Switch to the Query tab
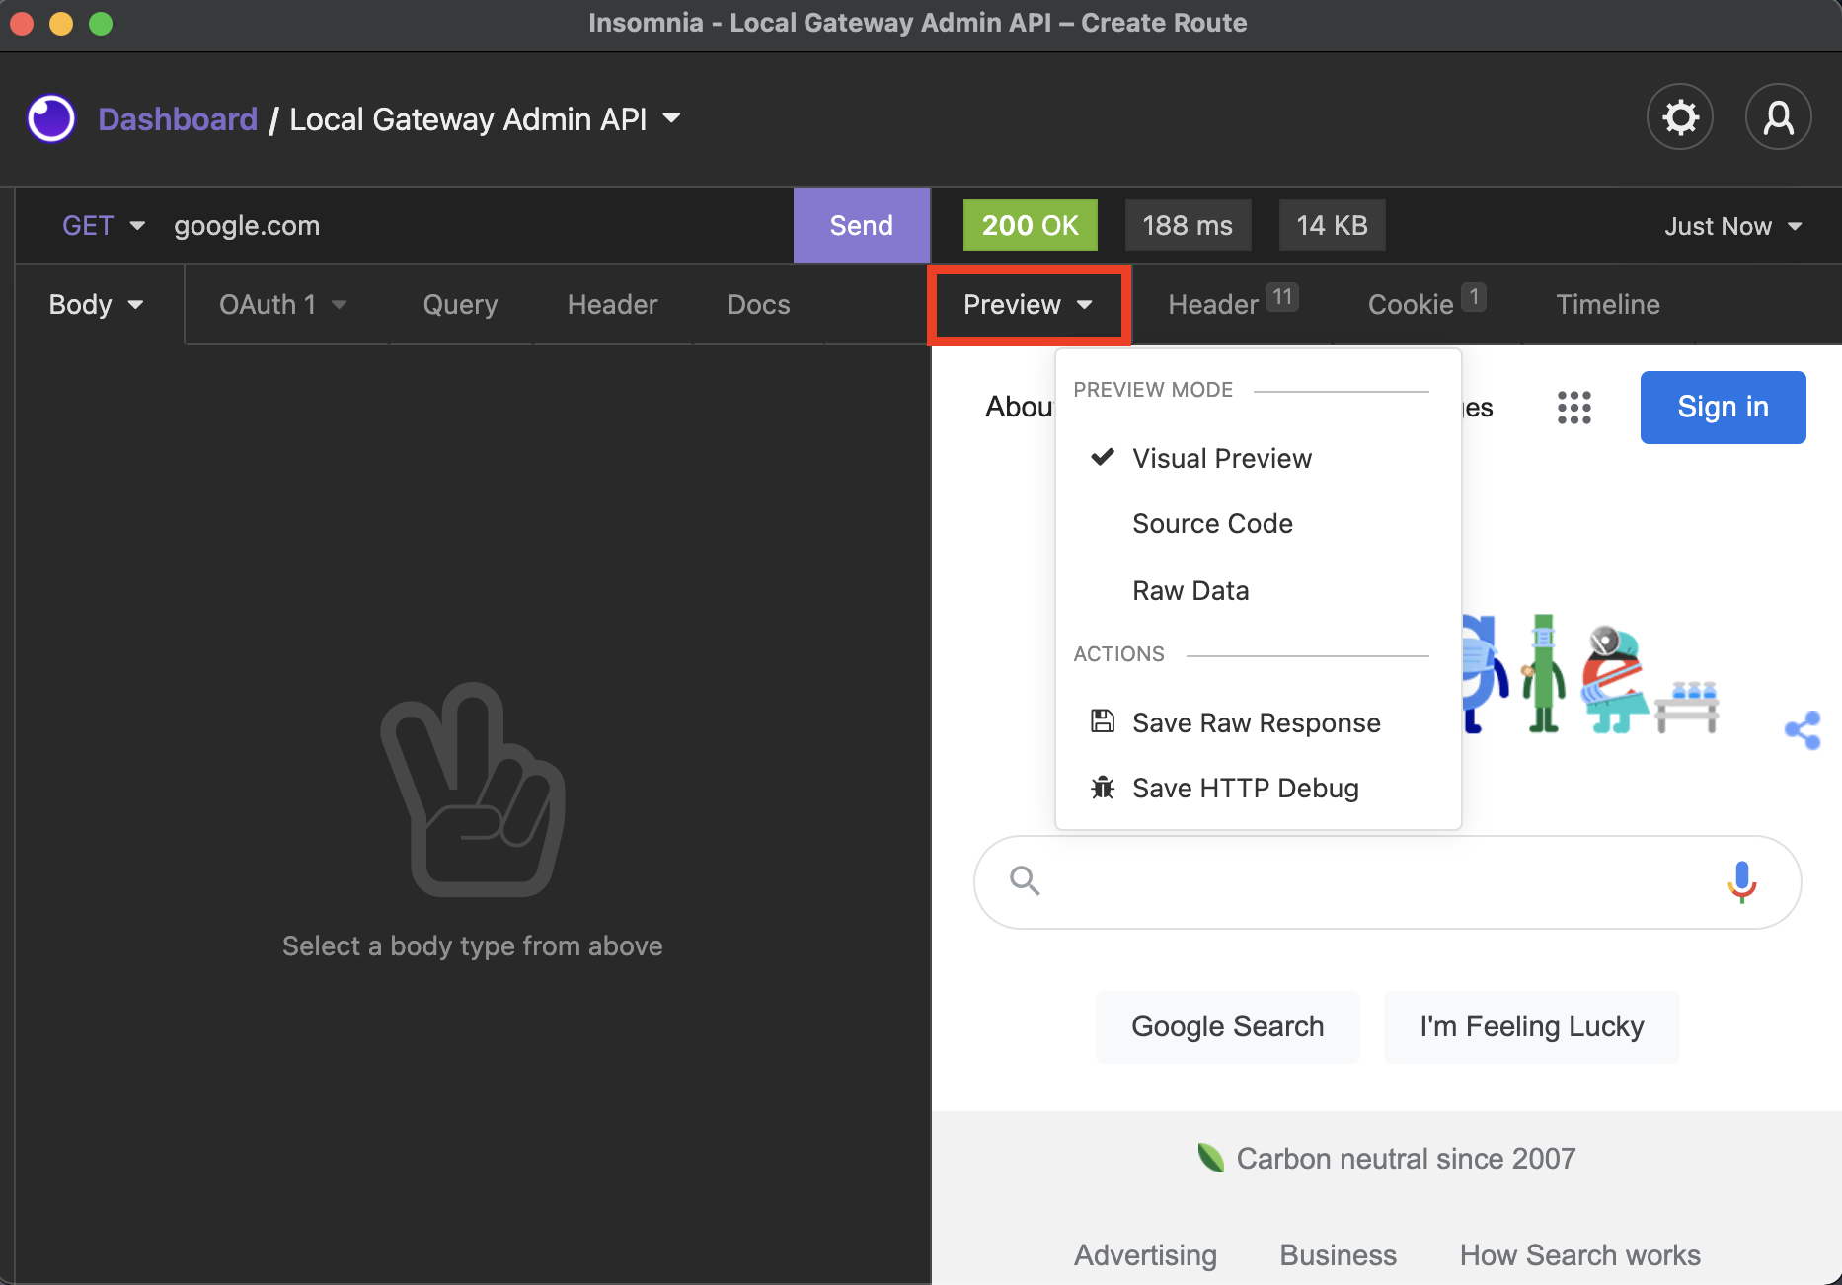 click(x=460, y=304)
